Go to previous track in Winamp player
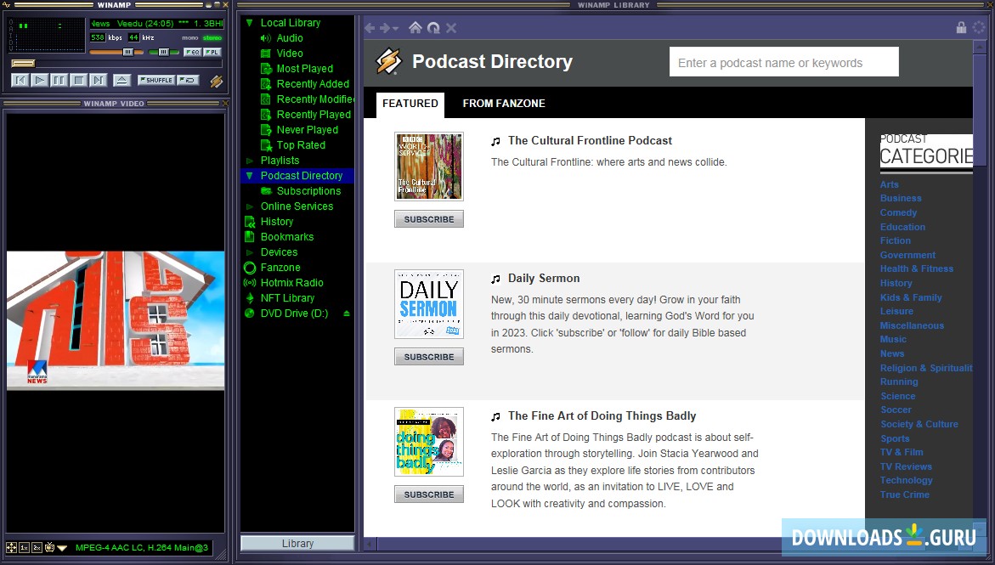 point(20,80)
